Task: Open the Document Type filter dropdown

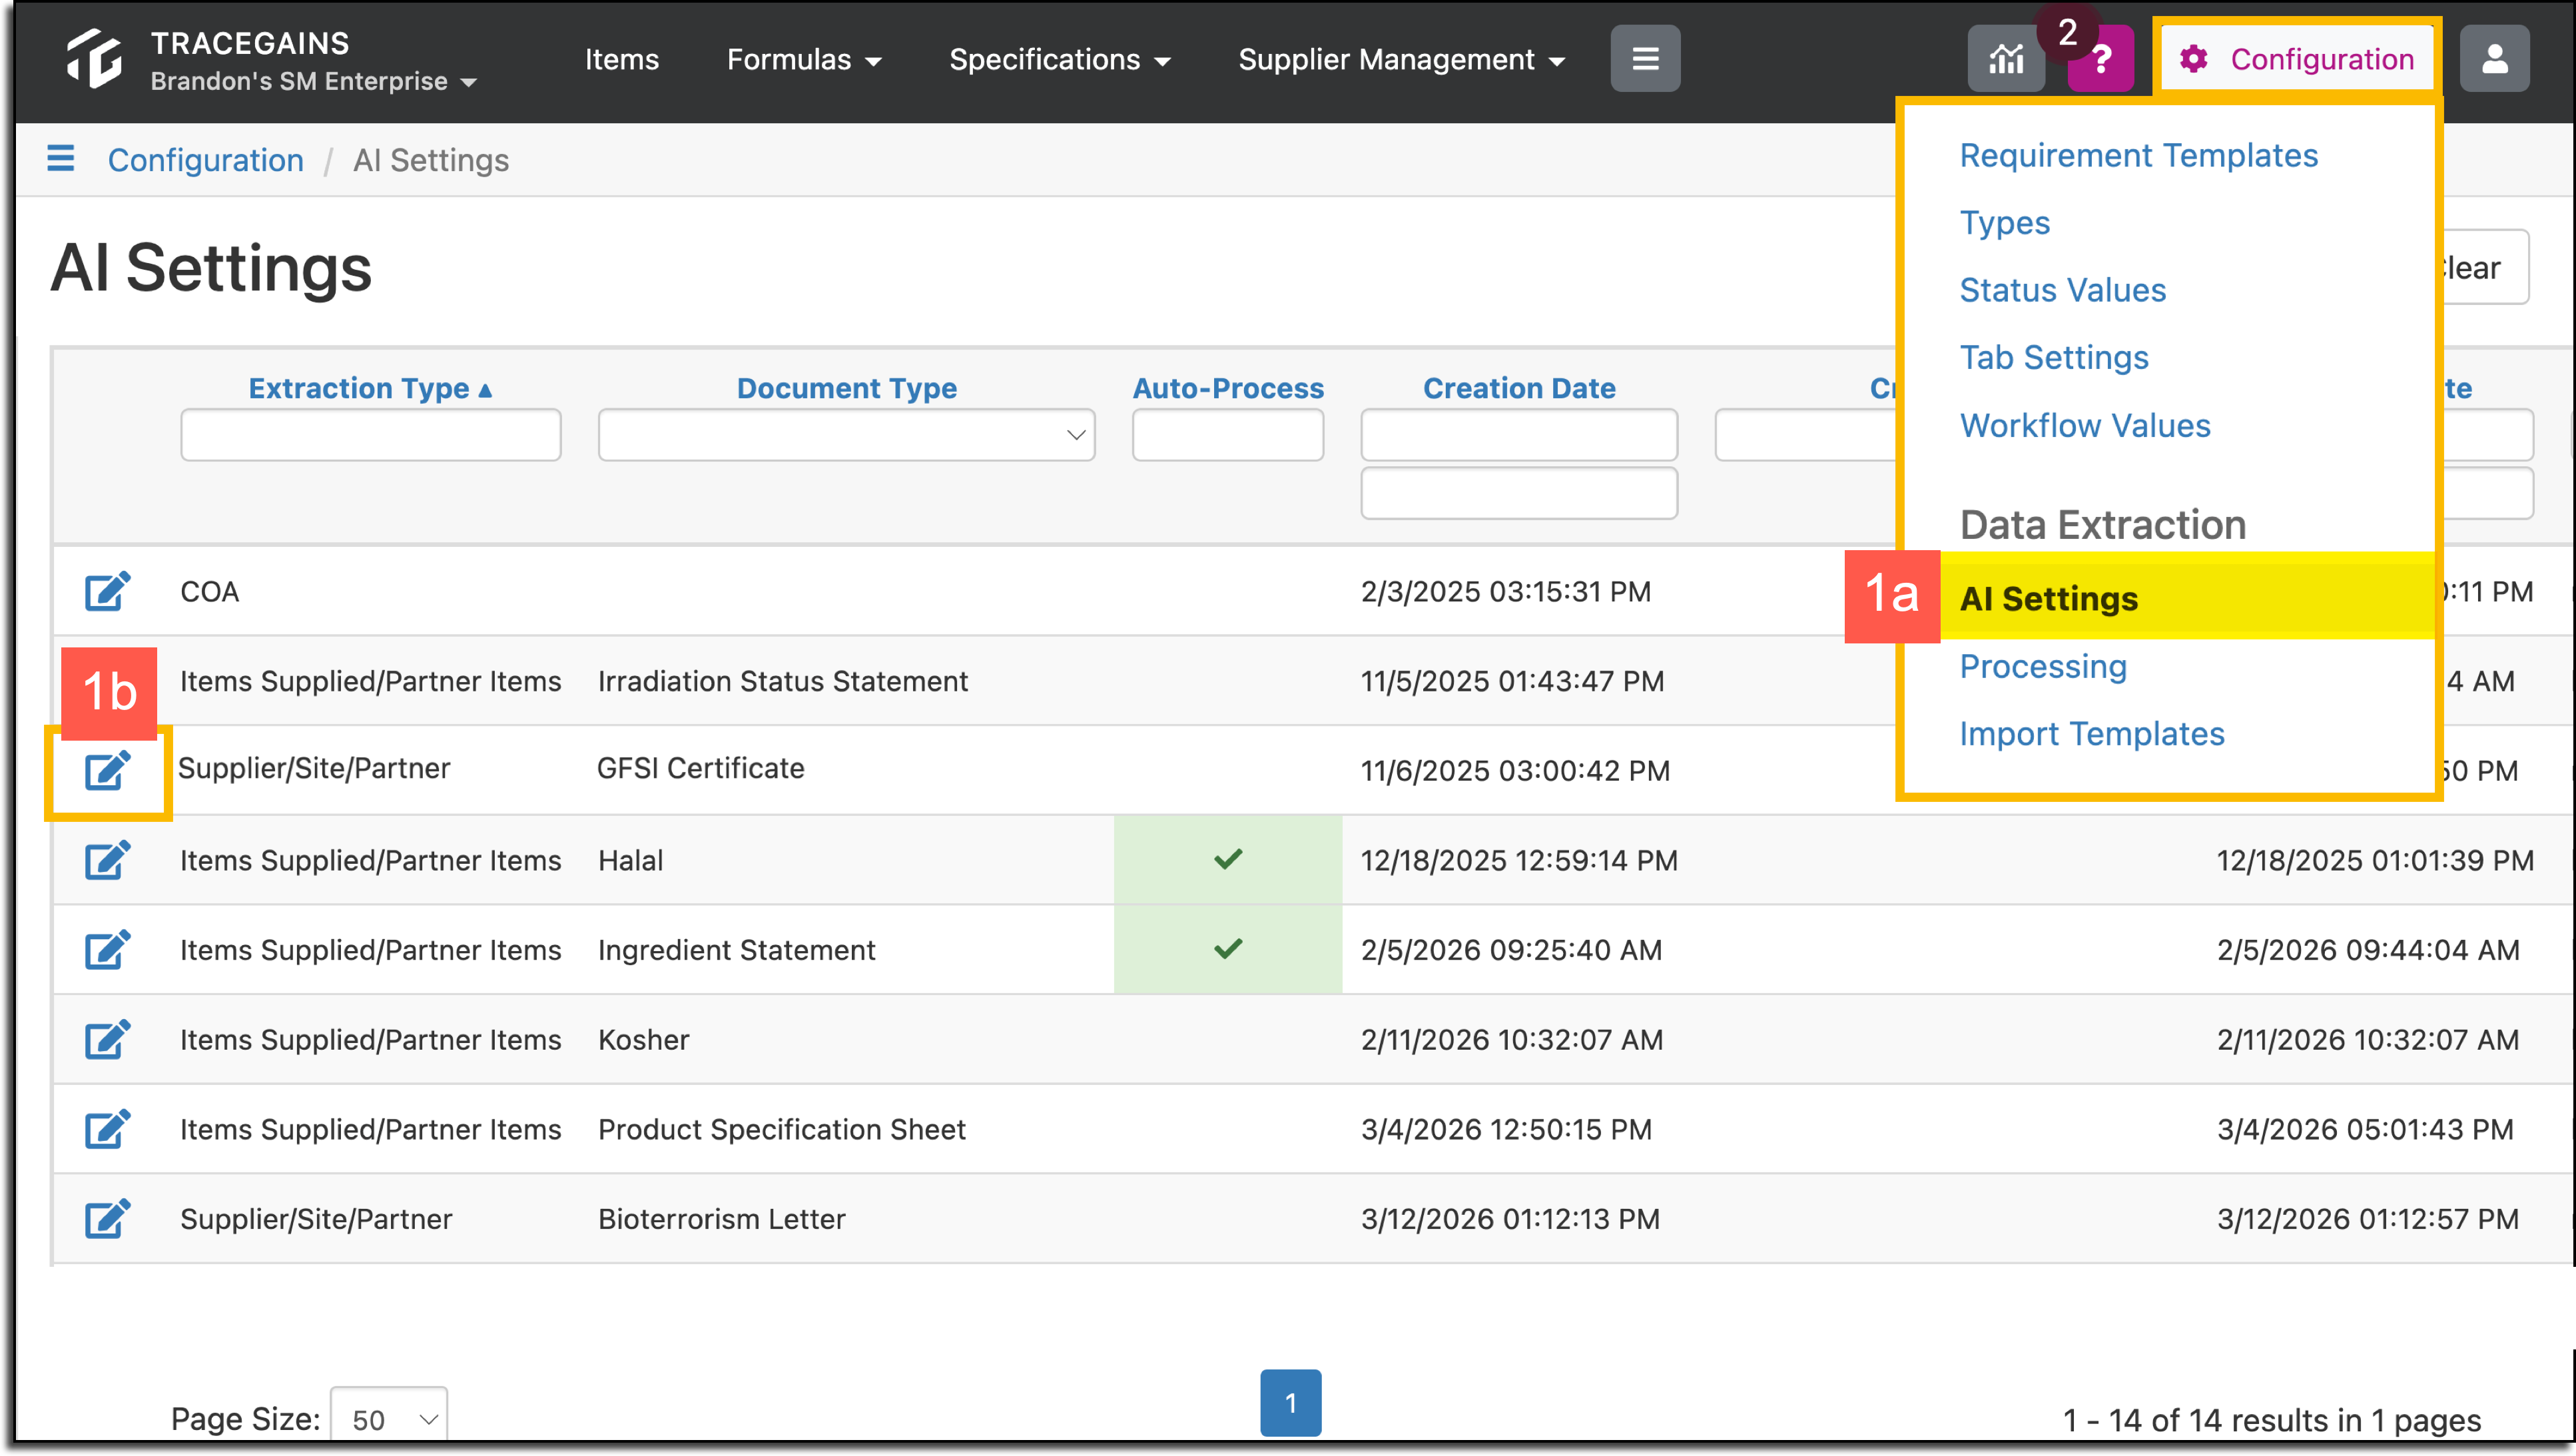Action: [846, 434]
